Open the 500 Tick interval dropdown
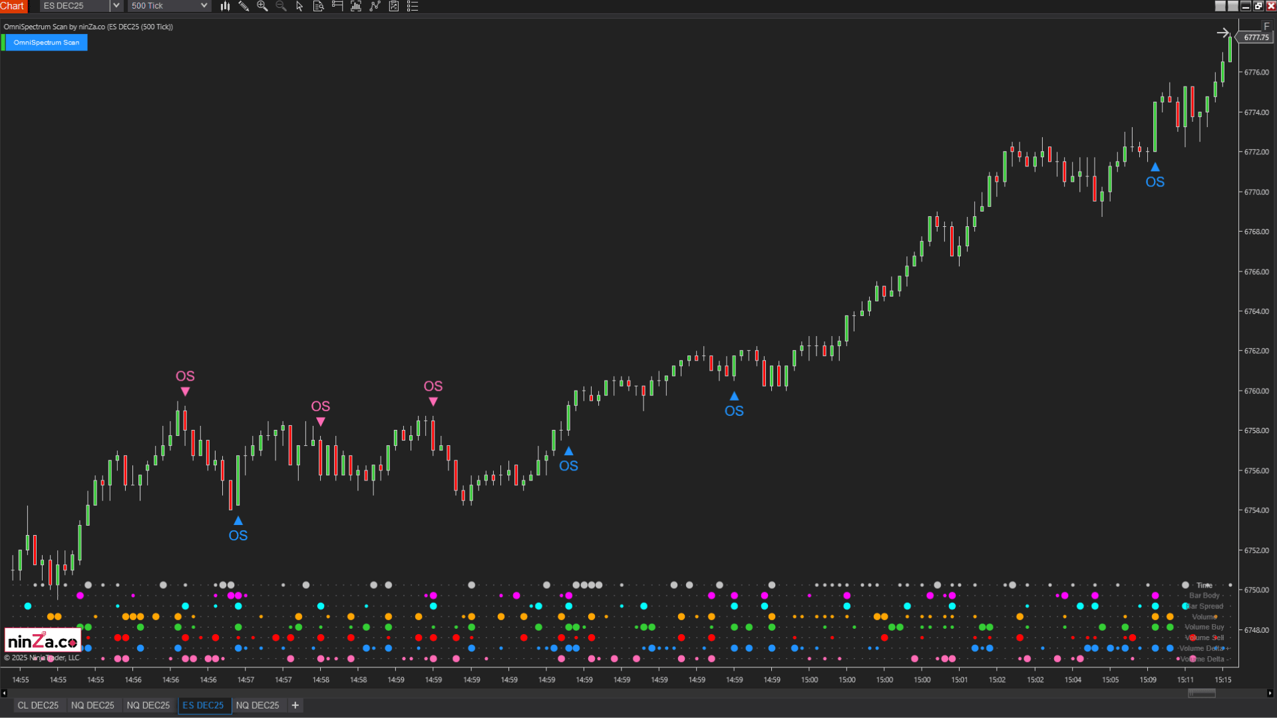The width and height of the screenshot is (1277, 718). tap(169, 6)
